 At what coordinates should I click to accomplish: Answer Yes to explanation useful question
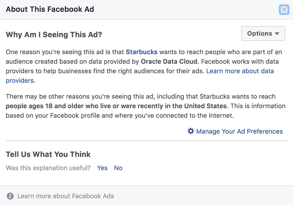click(x=102, y=168)
